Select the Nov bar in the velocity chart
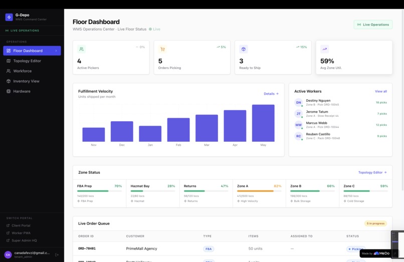Image resolution: width=404 pixels, height=262 pixels. (94, 134)
